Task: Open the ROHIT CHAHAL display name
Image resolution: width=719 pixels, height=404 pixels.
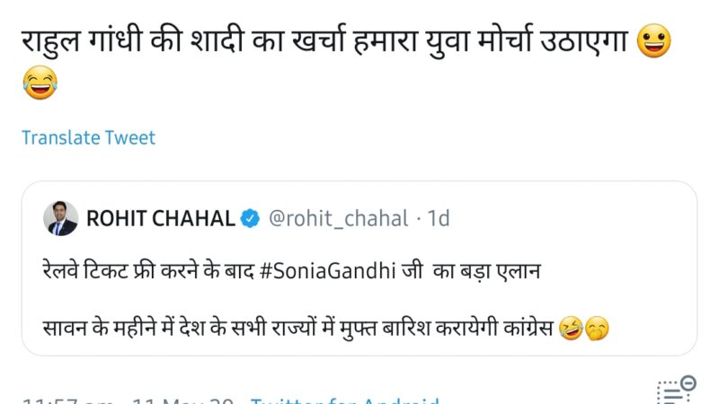Action: pos(160,218)
